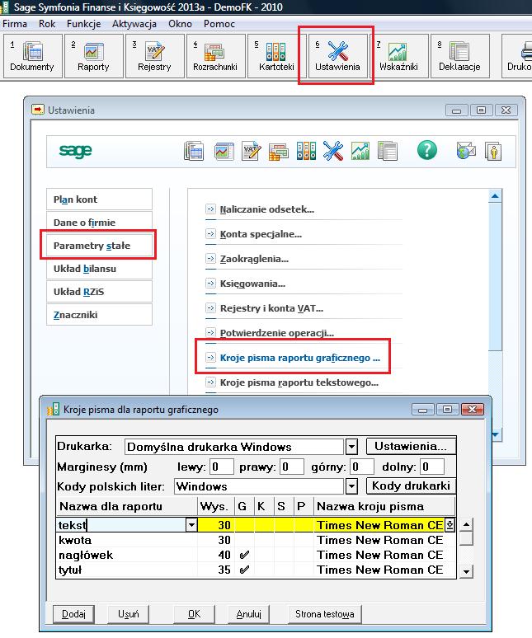532x638 pixels.
Task: Open the Aktywacja menu
Action: coord(134,24)
